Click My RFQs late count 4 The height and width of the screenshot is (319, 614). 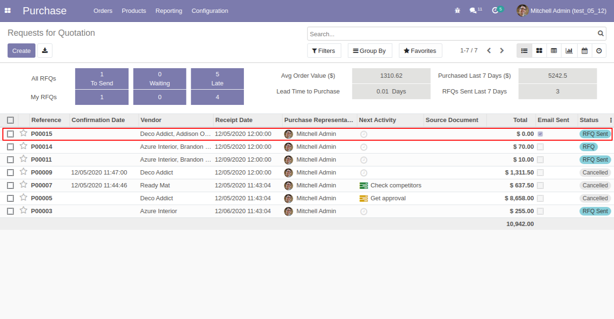click(x=217, y=97)
